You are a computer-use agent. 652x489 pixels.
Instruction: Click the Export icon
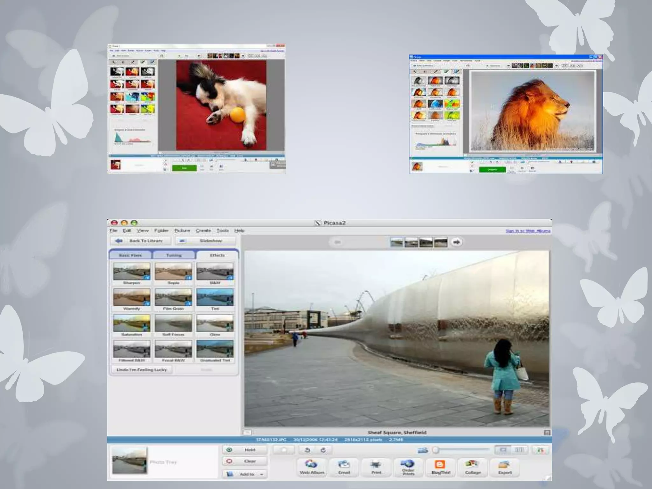[505, 467]
